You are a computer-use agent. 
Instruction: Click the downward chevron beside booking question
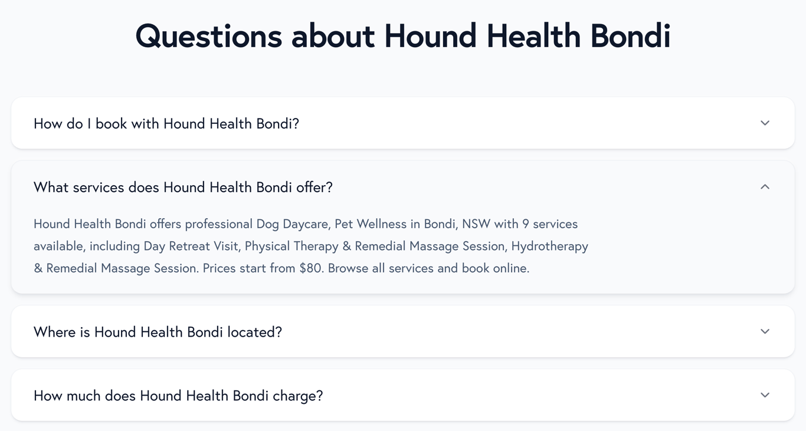pyautogui.click(x=765, y=123)
